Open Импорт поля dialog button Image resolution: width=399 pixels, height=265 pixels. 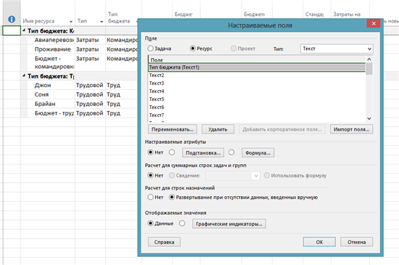coord(351,129)
